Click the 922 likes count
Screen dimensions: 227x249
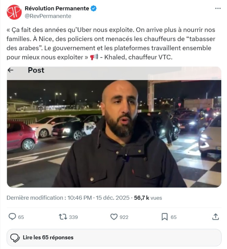coord(124,217)
